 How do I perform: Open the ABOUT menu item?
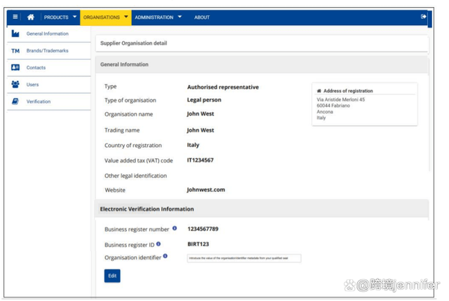pos(202,17)
